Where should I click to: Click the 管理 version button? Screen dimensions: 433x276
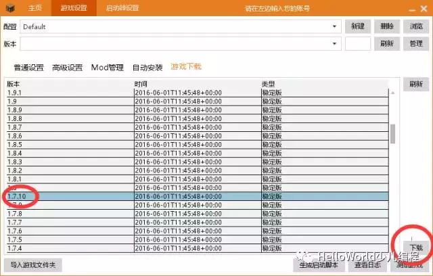(x=416, y=43)
